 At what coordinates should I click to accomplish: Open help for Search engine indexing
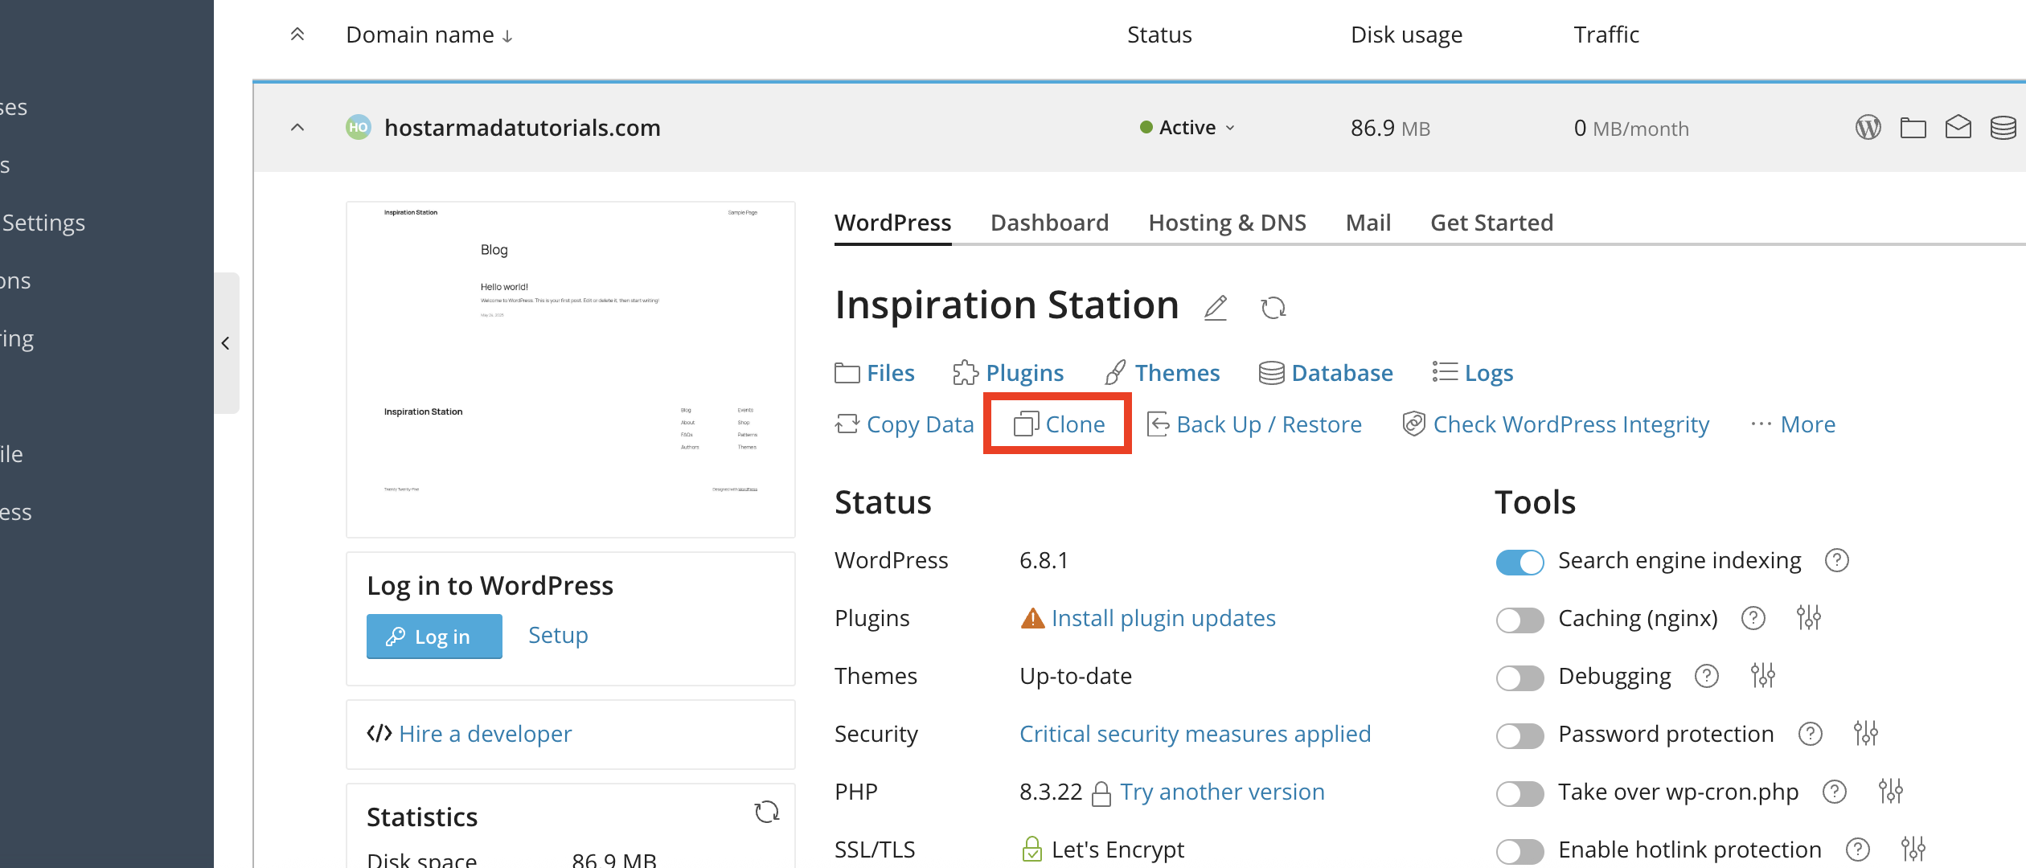(x=1837, y=560)
